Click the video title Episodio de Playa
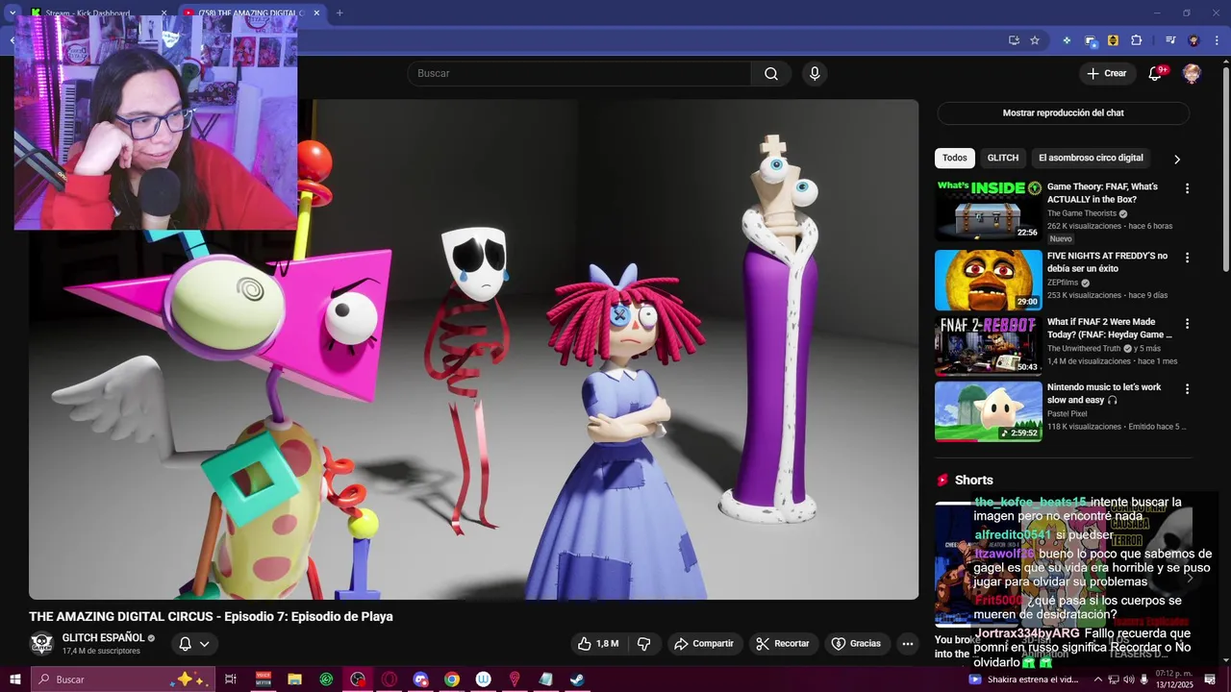Viewport: 1231px width, 692px height. point(211,616)
